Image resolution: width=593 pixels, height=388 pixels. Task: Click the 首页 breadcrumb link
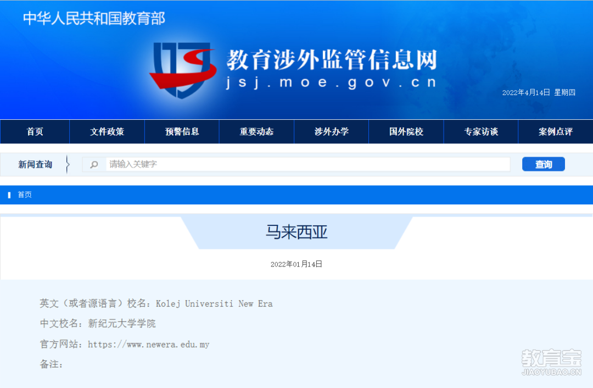pyautogui.click(x=25, y=195)
